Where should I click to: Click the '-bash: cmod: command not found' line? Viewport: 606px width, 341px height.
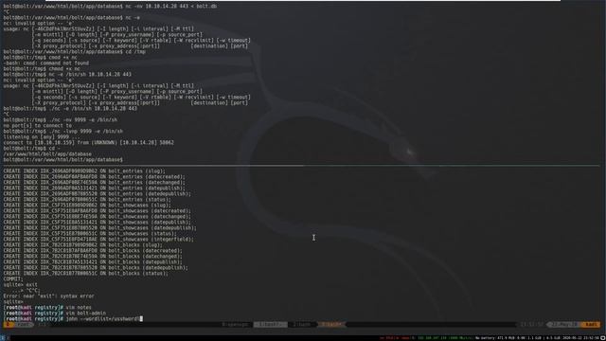click(46, 63)
